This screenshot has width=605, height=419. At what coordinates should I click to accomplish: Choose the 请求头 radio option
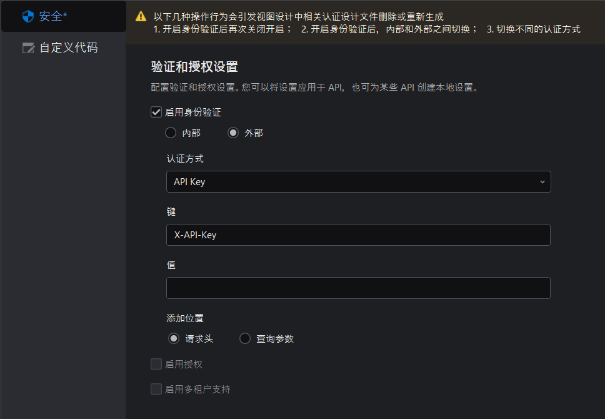click(174, 338)
